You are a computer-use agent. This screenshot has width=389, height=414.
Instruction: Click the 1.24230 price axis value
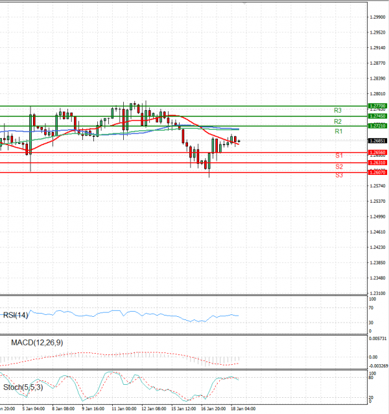pos(377,247)
